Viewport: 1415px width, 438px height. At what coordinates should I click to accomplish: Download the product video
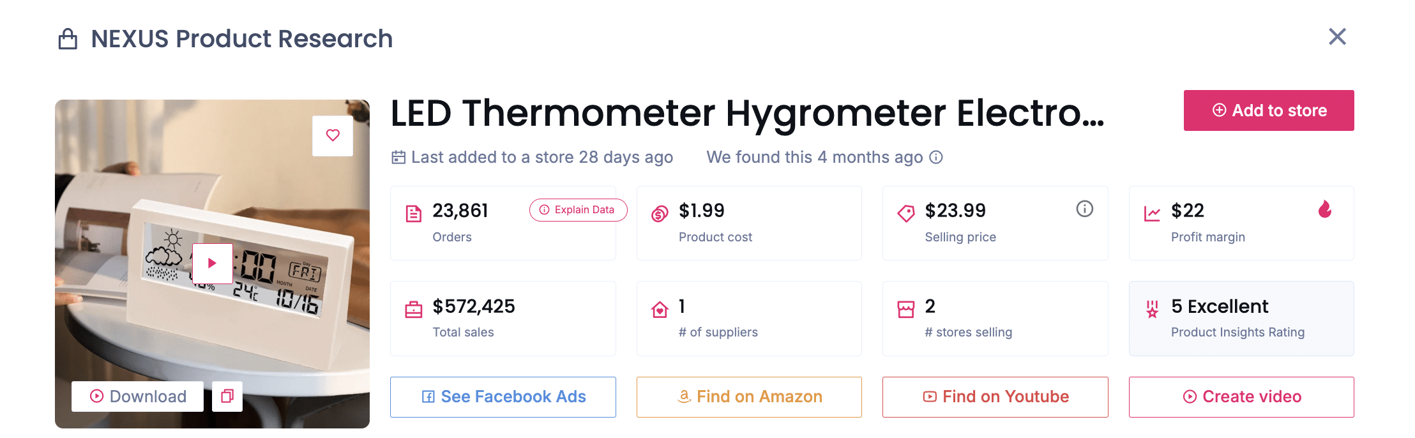(x=138, y=396)
